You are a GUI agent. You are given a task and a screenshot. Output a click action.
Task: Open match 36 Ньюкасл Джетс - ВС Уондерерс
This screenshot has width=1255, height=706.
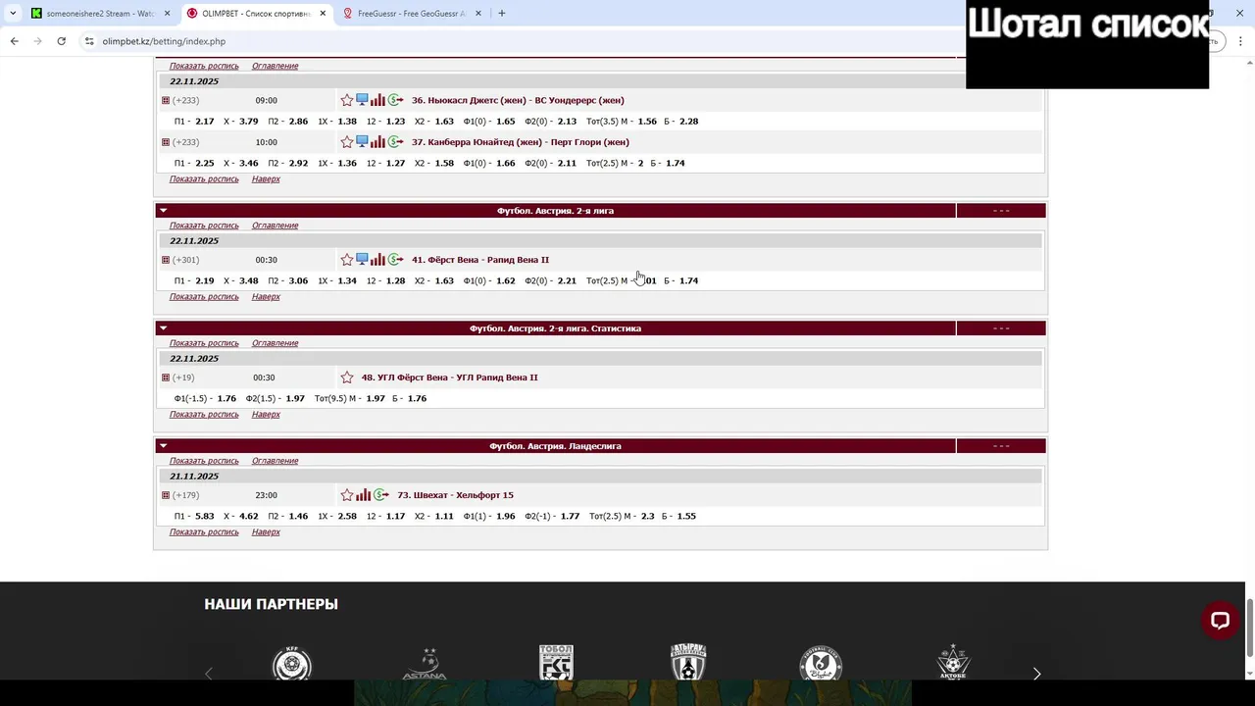point(518,100)
